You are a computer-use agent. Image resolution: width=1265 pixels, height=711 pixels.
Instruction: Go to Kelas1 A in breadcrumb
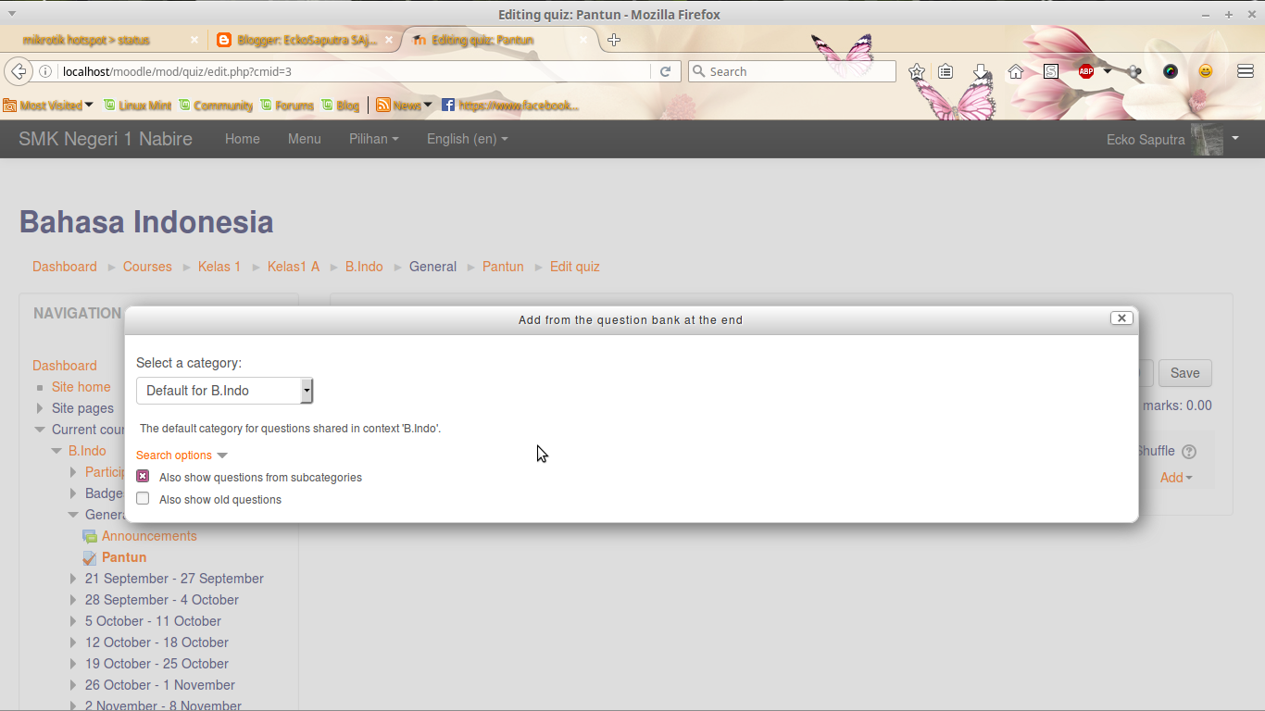294,267
